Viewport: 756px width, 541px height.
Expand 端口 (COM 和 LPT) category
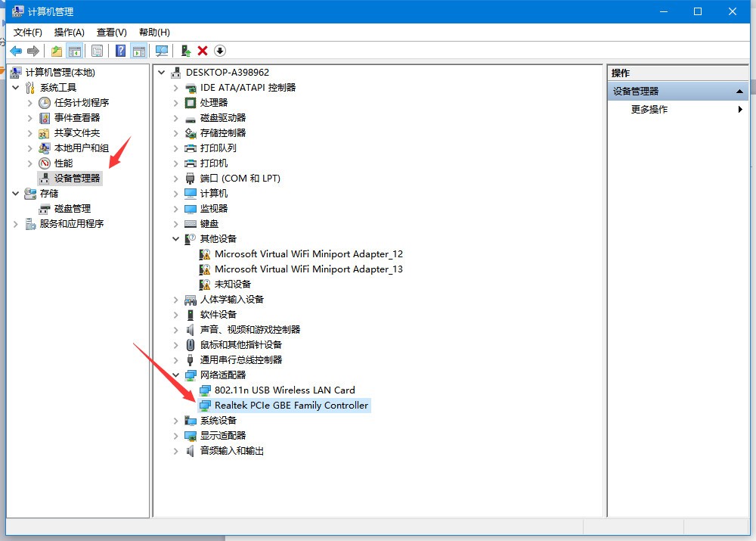coord(175,179)
